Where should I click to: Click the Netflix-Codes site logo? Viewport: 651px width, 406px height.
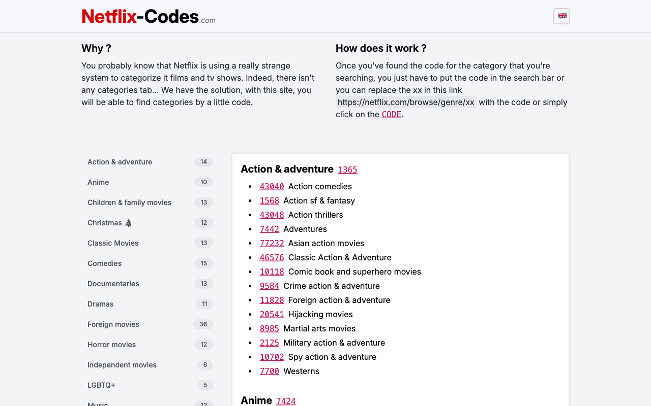149,17
